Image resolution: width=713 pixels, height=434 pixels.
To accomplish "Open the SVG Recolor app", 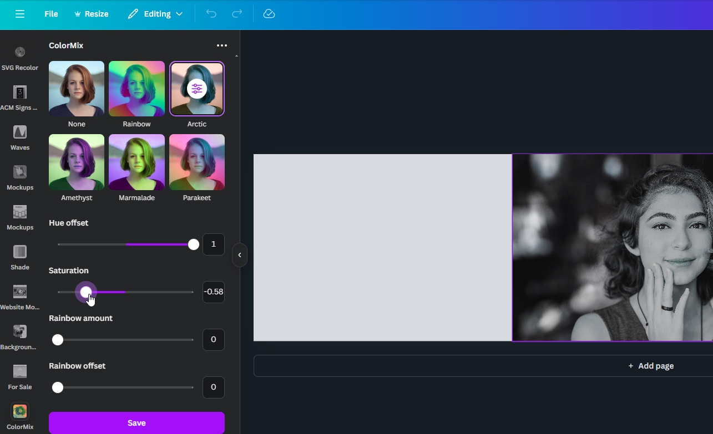I will (20, 57).
